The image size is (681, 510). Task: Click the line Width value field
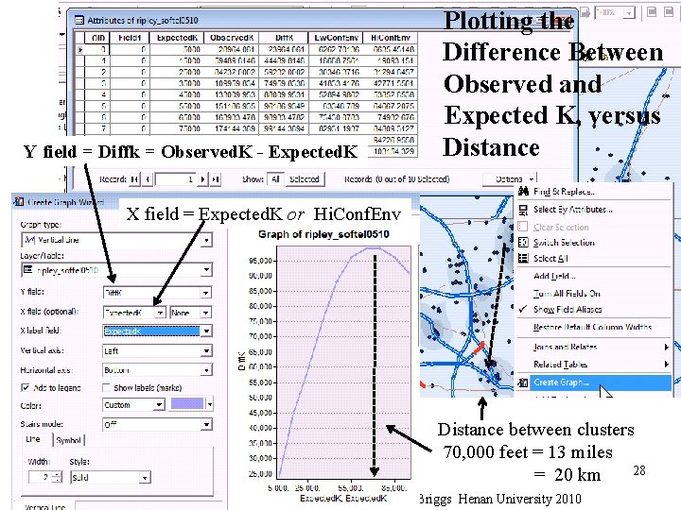[41, 477]
